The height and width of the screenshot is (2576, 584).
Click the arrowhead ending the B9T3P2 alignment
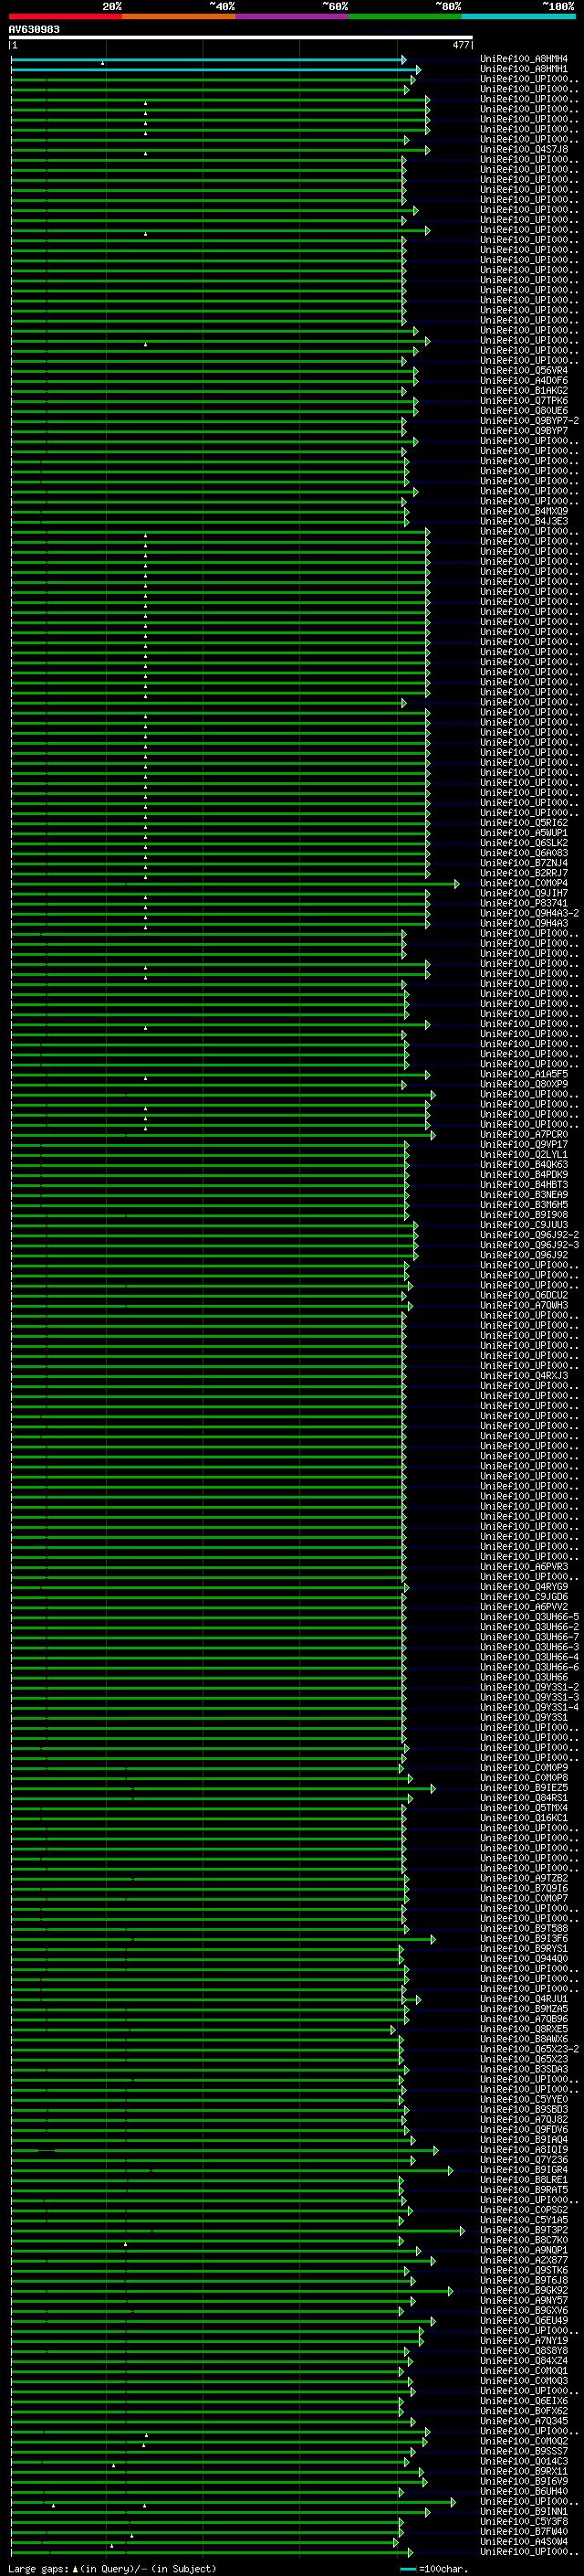coord(463,2231)
